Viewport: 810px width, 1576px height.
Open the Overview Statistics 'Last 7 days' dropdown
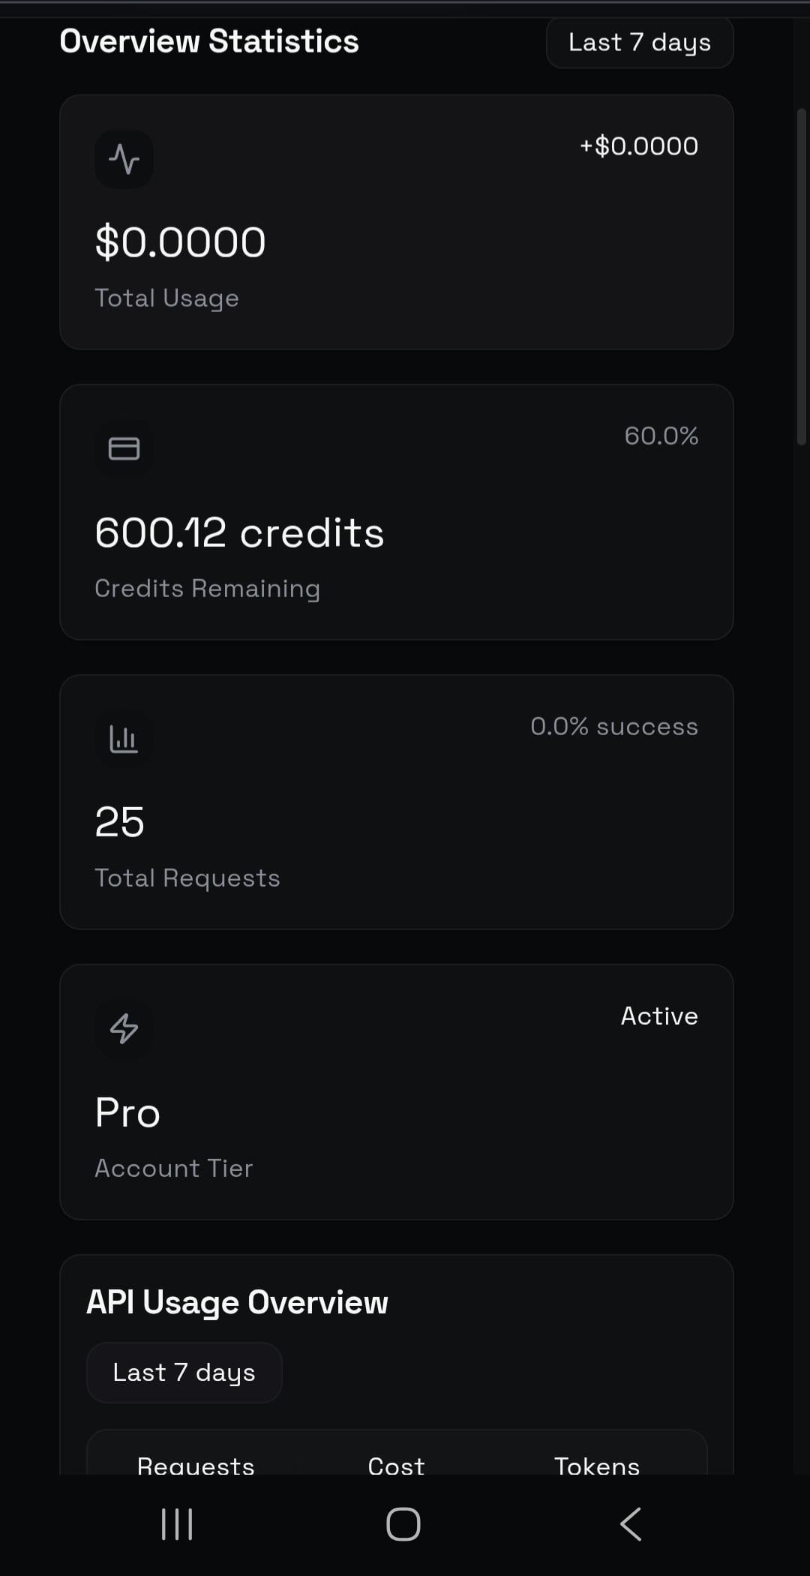coord(640,43)
